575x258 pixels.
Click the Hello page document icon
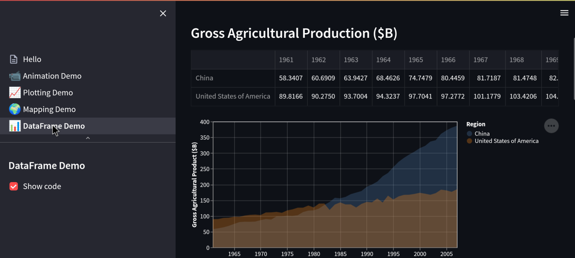(x=13, y=59)
